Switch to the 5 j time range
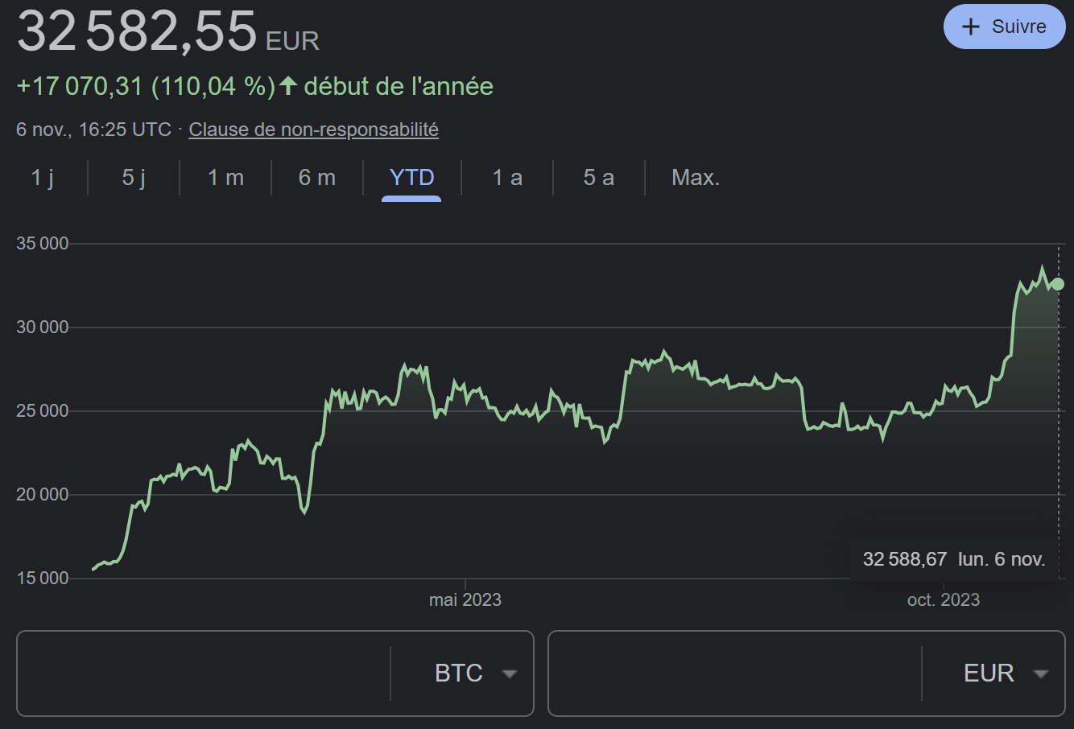Image resolution: width=1074 pixels, height=729 pixels. tap(134, 178)
